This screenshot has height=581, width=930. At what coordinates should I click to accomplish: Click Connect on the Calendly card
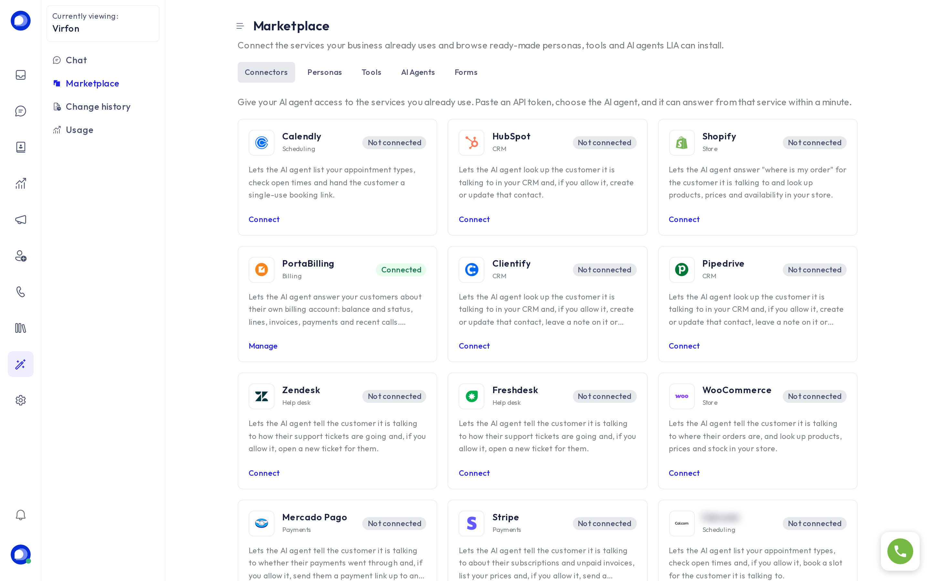click(x=264, y=219)
